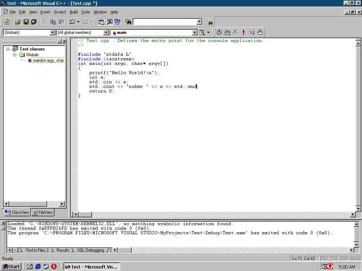The image size is (362, 271).
Task: Click the Window List icon
Action: [x=117, y=22]
